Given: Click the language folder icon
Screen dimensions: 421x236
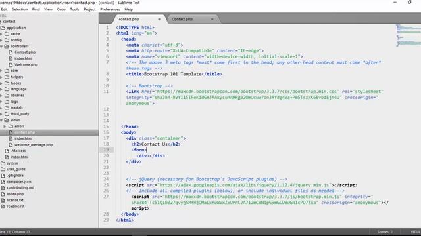Looking at the screenshot, I should click(7, 89).
